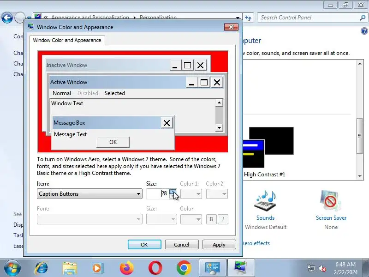Restore down the Control Panel window
The image size is (369, 277).
point(345,5)
